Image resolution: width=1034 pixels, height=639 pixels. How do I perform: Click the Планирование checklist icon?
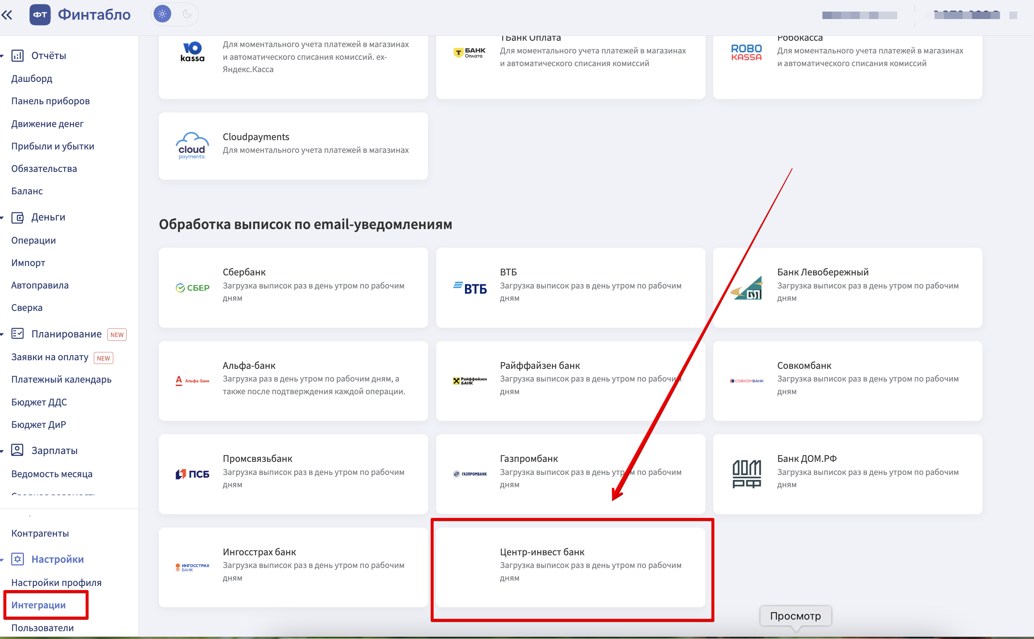[x=17, y=334]
